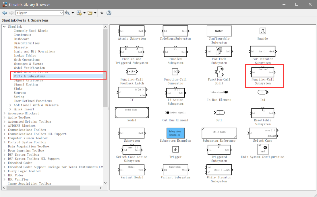The height and width of the screenshot is (197, 317).
Task: Open search options dropdown arrow beside binoculars
Action: (73, 13)
